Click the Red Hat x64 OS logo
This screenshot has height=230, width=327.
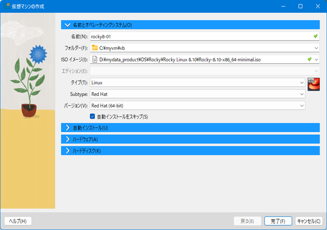(x=314, y=84)
